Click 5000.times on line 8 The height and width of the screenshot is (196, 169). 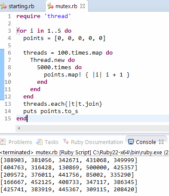[54, 67]
